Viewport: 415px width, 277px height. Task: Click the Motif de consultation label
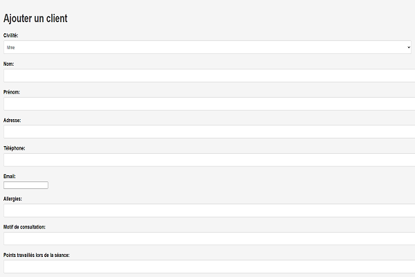24,227
